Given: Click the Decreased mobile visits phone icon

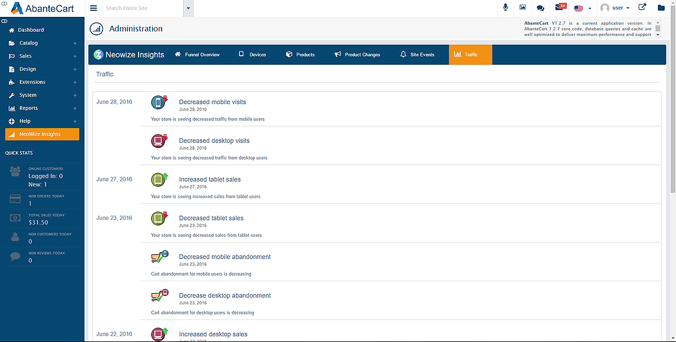Looking at the screenshot, I should tap(159, 103).
